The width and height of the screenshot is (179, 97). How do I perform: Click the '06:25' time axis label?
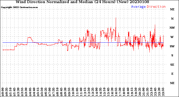(46, 92)
